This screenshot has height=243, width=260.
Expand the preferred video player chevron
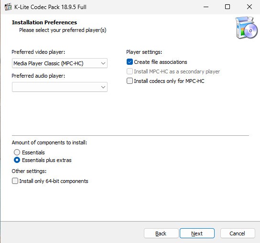pos(103,63)
